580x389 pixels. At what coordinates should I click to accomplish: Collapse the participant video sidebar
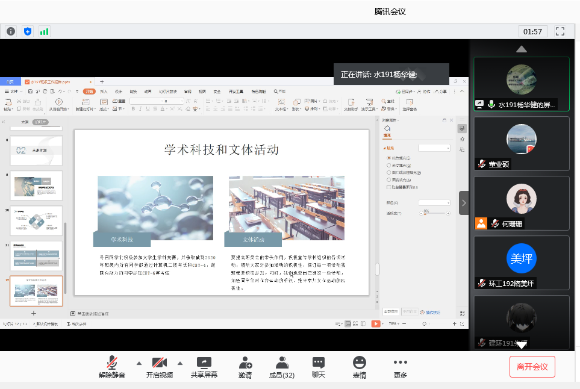point(464,203)
